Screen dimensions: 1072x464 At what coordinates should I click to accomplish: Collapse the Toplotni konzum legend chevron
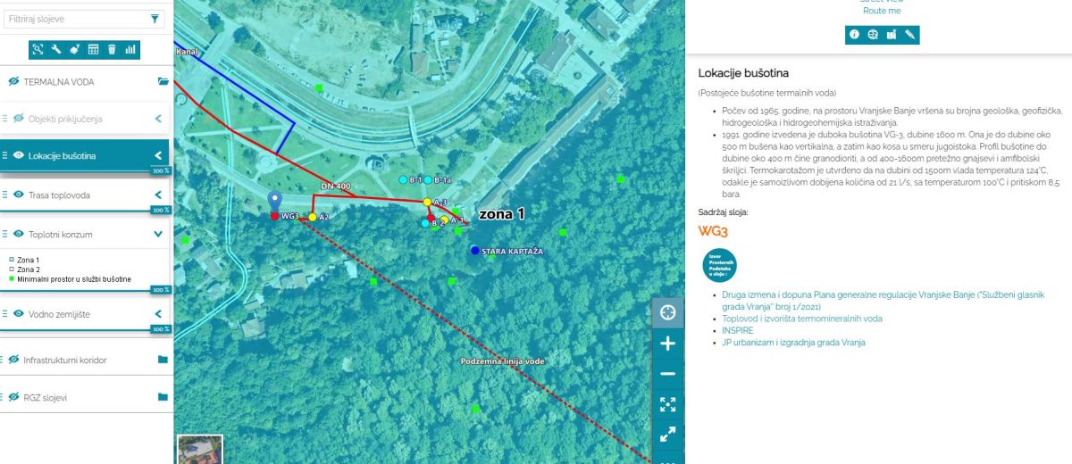158,234
